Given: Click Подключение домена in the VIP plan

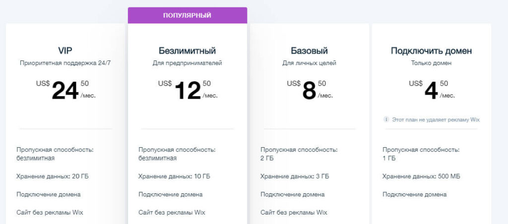Looking at the screenshot, I should pyautogui.click(x=48, y=194).
